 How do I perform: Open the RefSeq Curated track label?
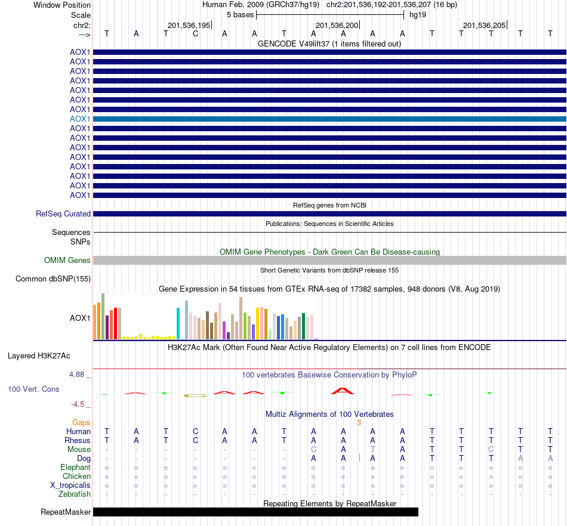(x=63, y=214)
